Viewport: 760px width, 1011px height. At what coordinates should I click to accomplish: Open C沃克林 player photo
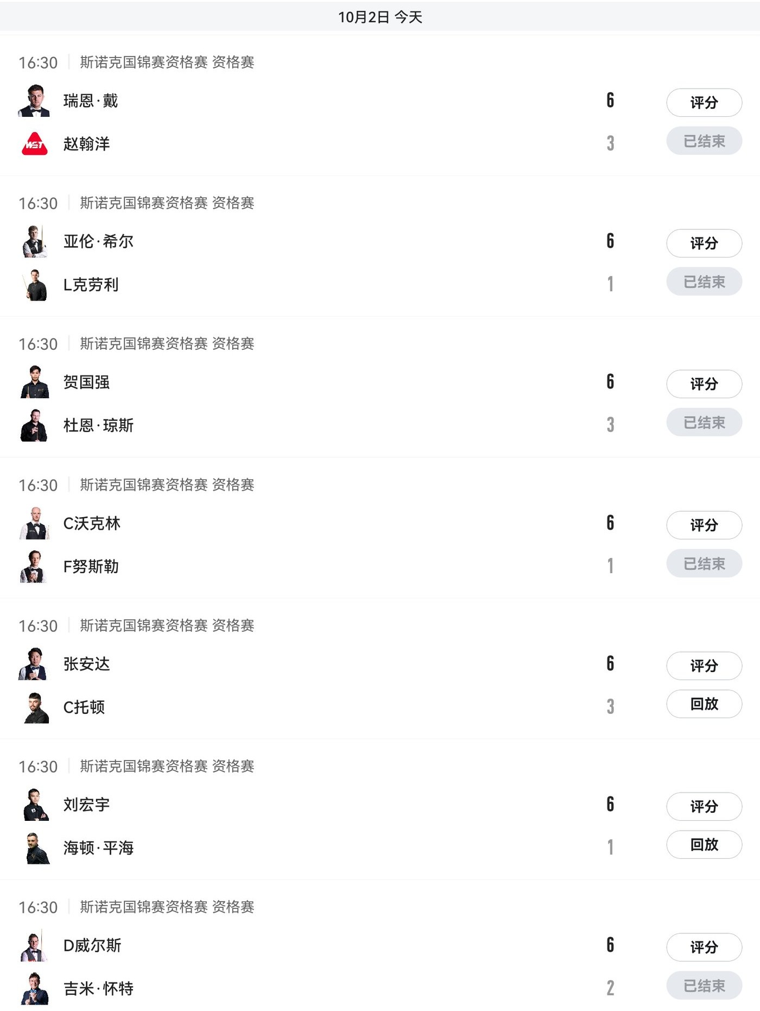[35, 523]
